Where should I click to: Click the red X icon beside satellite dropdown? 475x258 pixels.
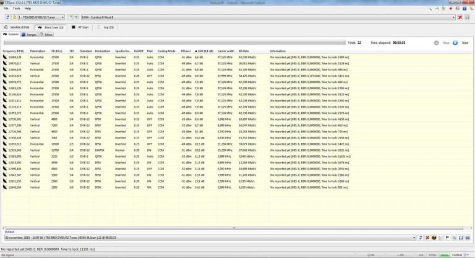point(461,17)
